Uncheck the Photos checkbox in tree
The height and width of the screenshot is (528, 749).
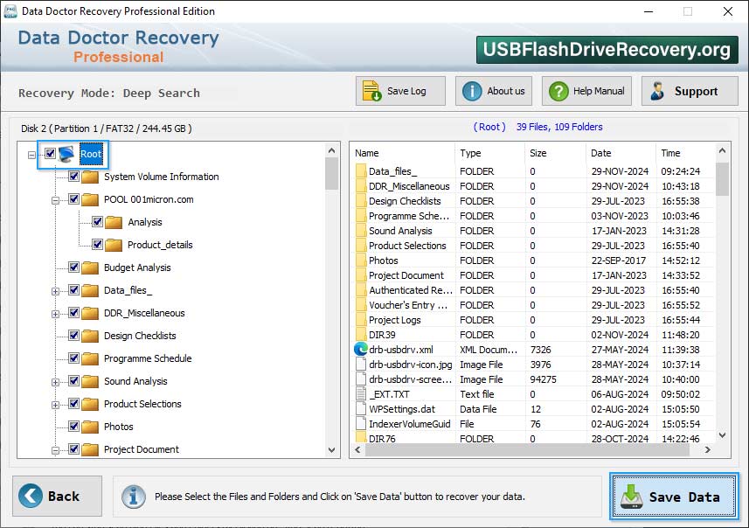pyautogui.click(x=73, y=427)
